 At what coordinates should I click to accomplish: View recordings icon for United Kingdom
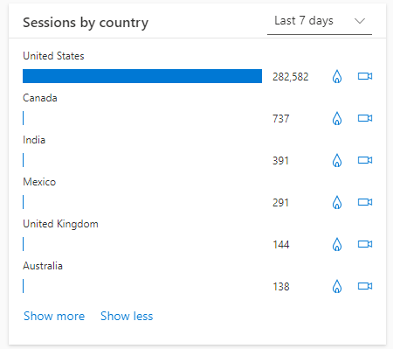point(365,244)
